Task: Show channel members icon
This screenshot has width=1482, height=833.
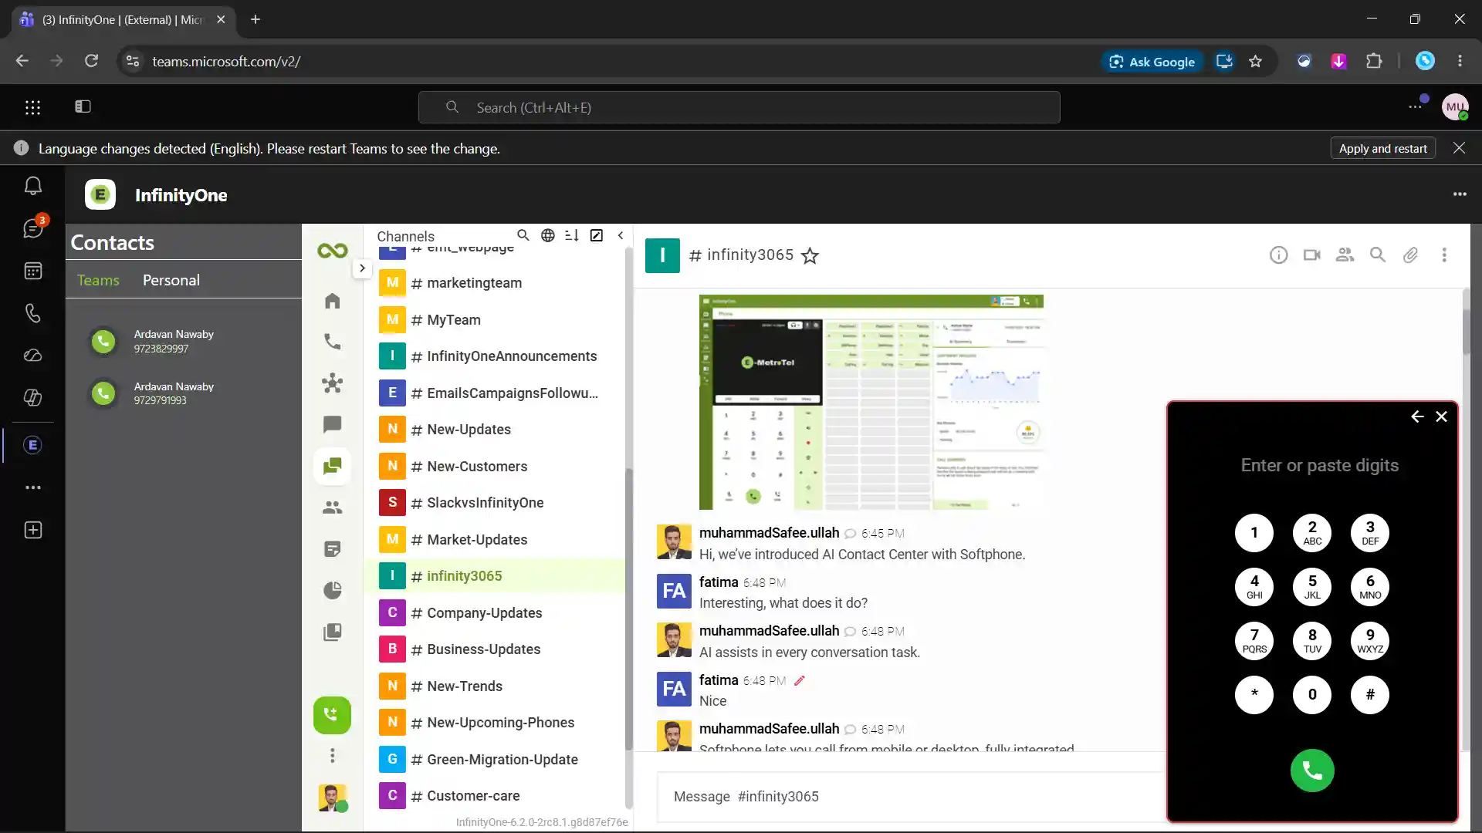Action: pos(1345,255)
